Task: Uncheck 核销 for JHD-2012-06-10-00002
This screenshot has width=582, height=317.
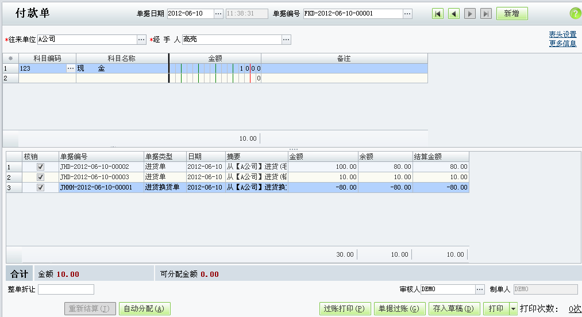Action: [x=40, y=167]
